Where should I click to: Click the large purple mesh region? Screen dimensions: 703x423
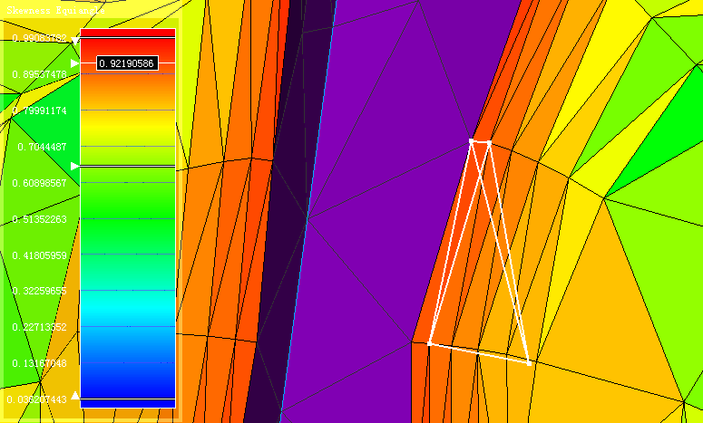pos(381,226)
